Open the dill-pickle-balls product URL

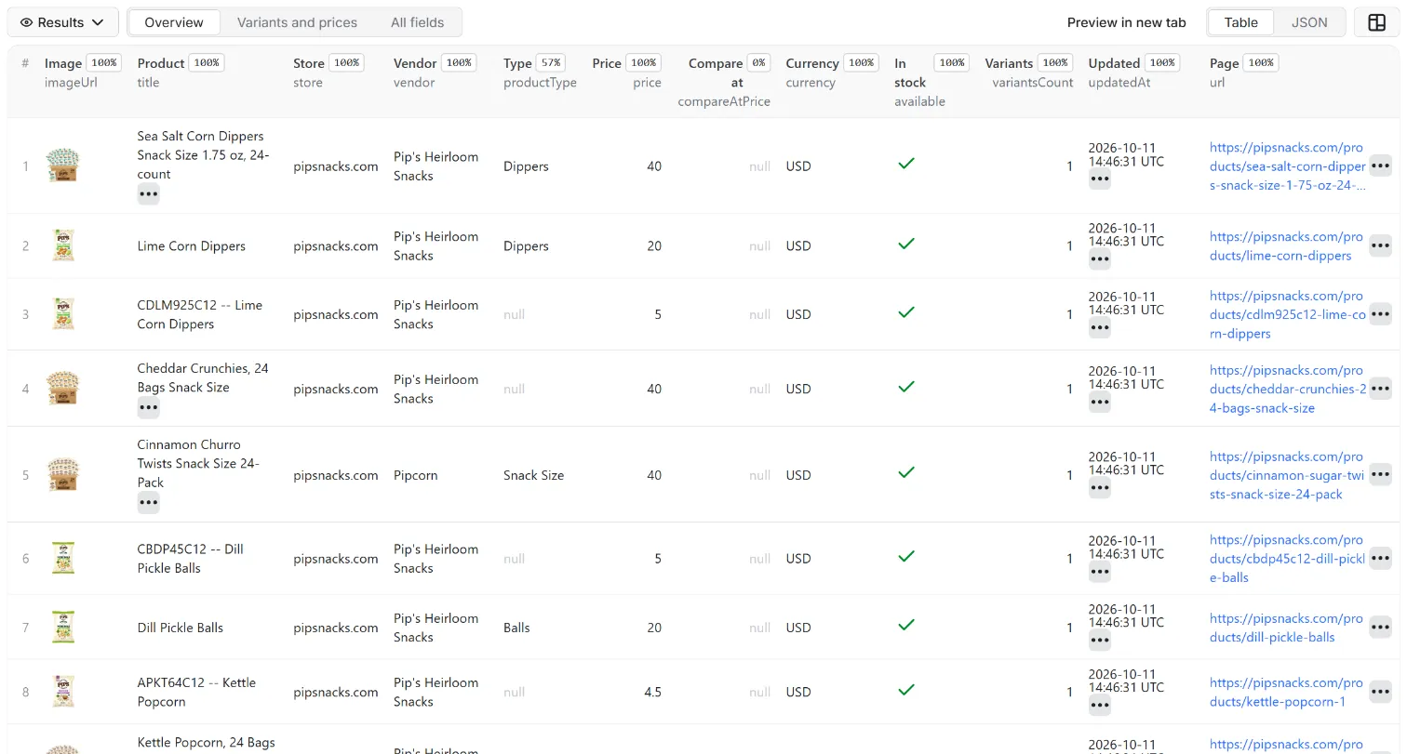tap(1286, 628)
